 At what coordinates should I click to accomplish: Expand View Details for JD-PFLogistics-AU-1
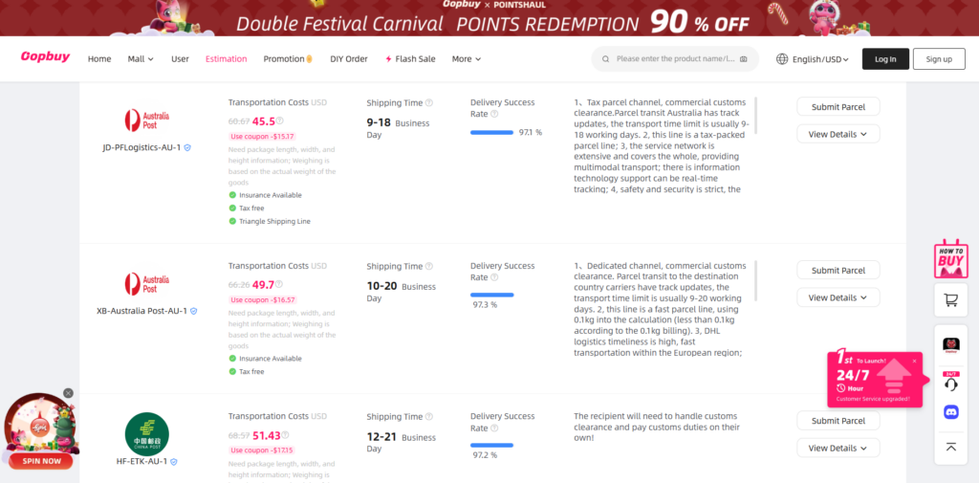(838, 134)
